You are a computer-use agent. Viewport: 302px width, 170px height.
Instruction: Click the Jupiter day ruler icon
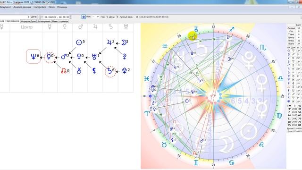pos(117,17)
